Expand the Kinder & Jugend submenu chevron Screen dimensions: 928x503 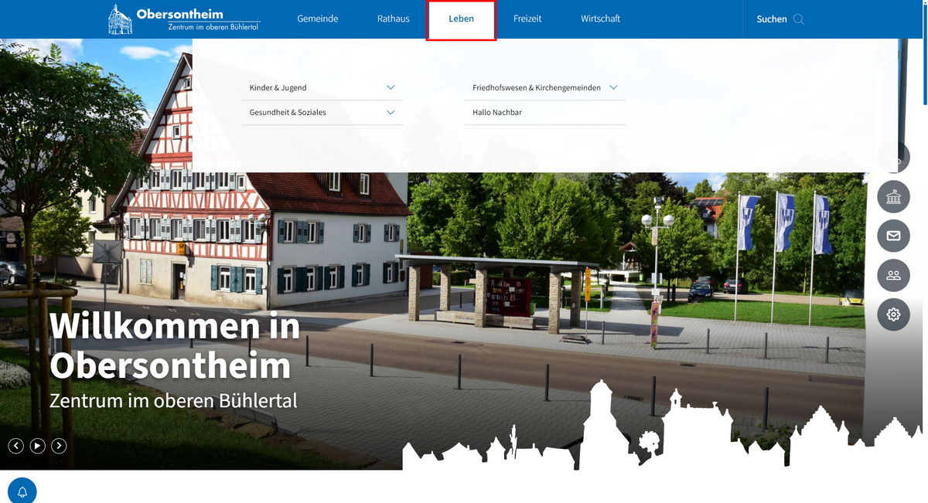coord(391,88)
